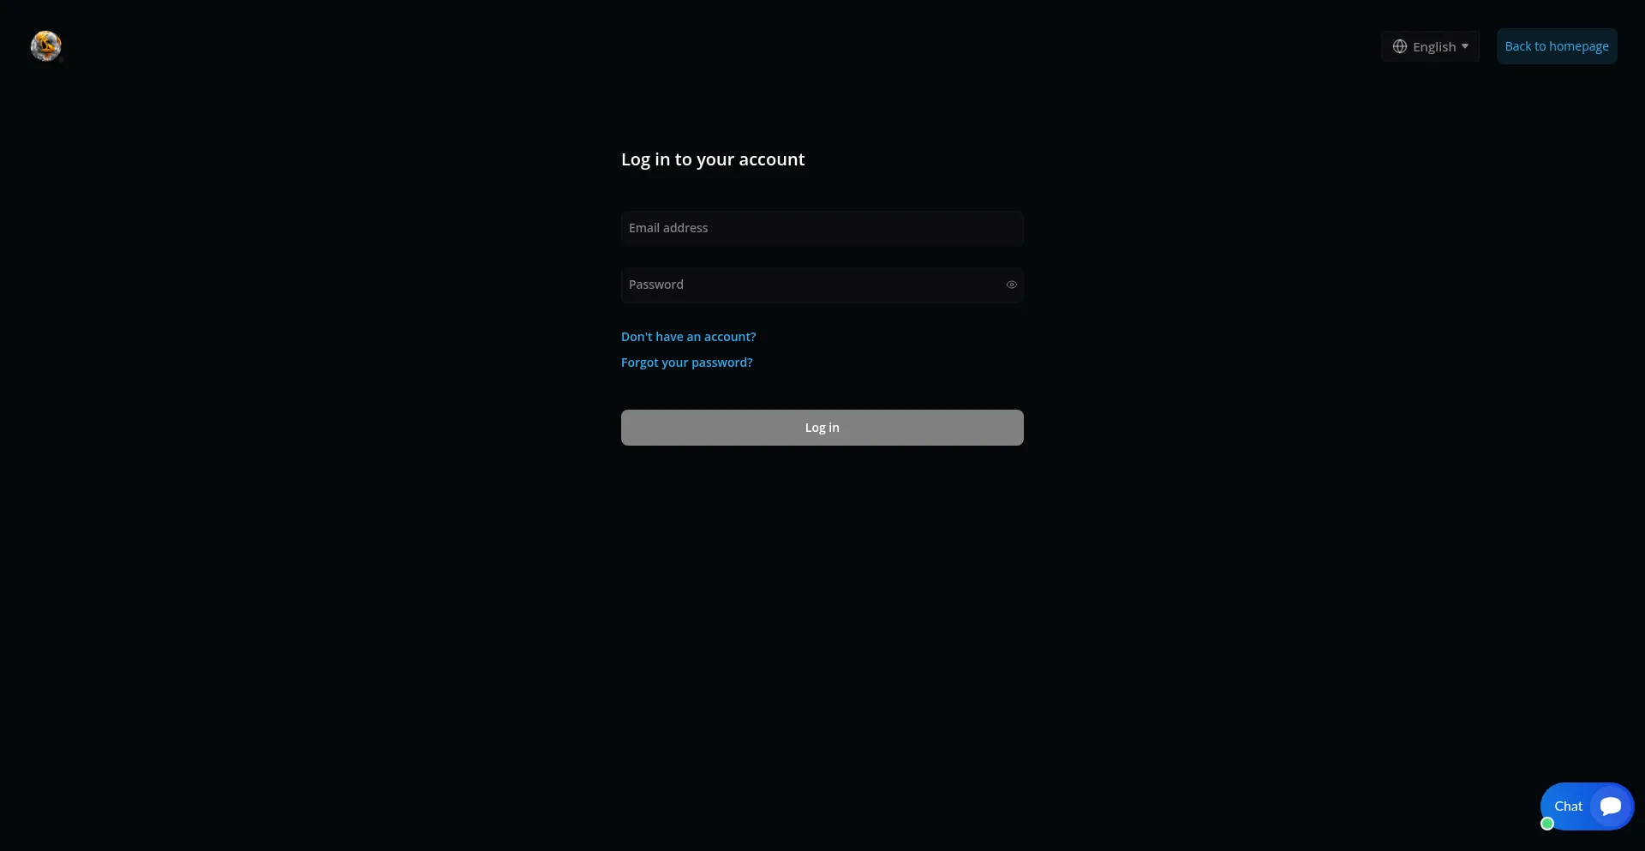Open the blue Chat widget
The image size is (1645, 851).
pyautogui.click(x=1587, y=806)
